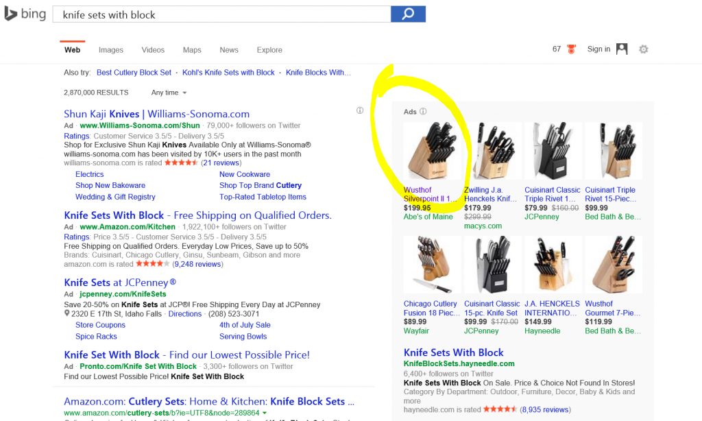Open the rewards medal icon

(x=571, y=49)
